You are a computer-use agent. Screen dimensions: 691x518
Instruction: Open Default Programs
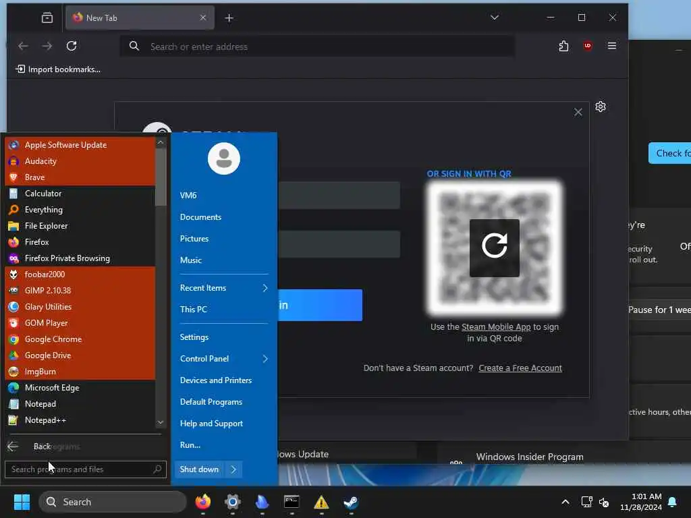tap(211, 402)
